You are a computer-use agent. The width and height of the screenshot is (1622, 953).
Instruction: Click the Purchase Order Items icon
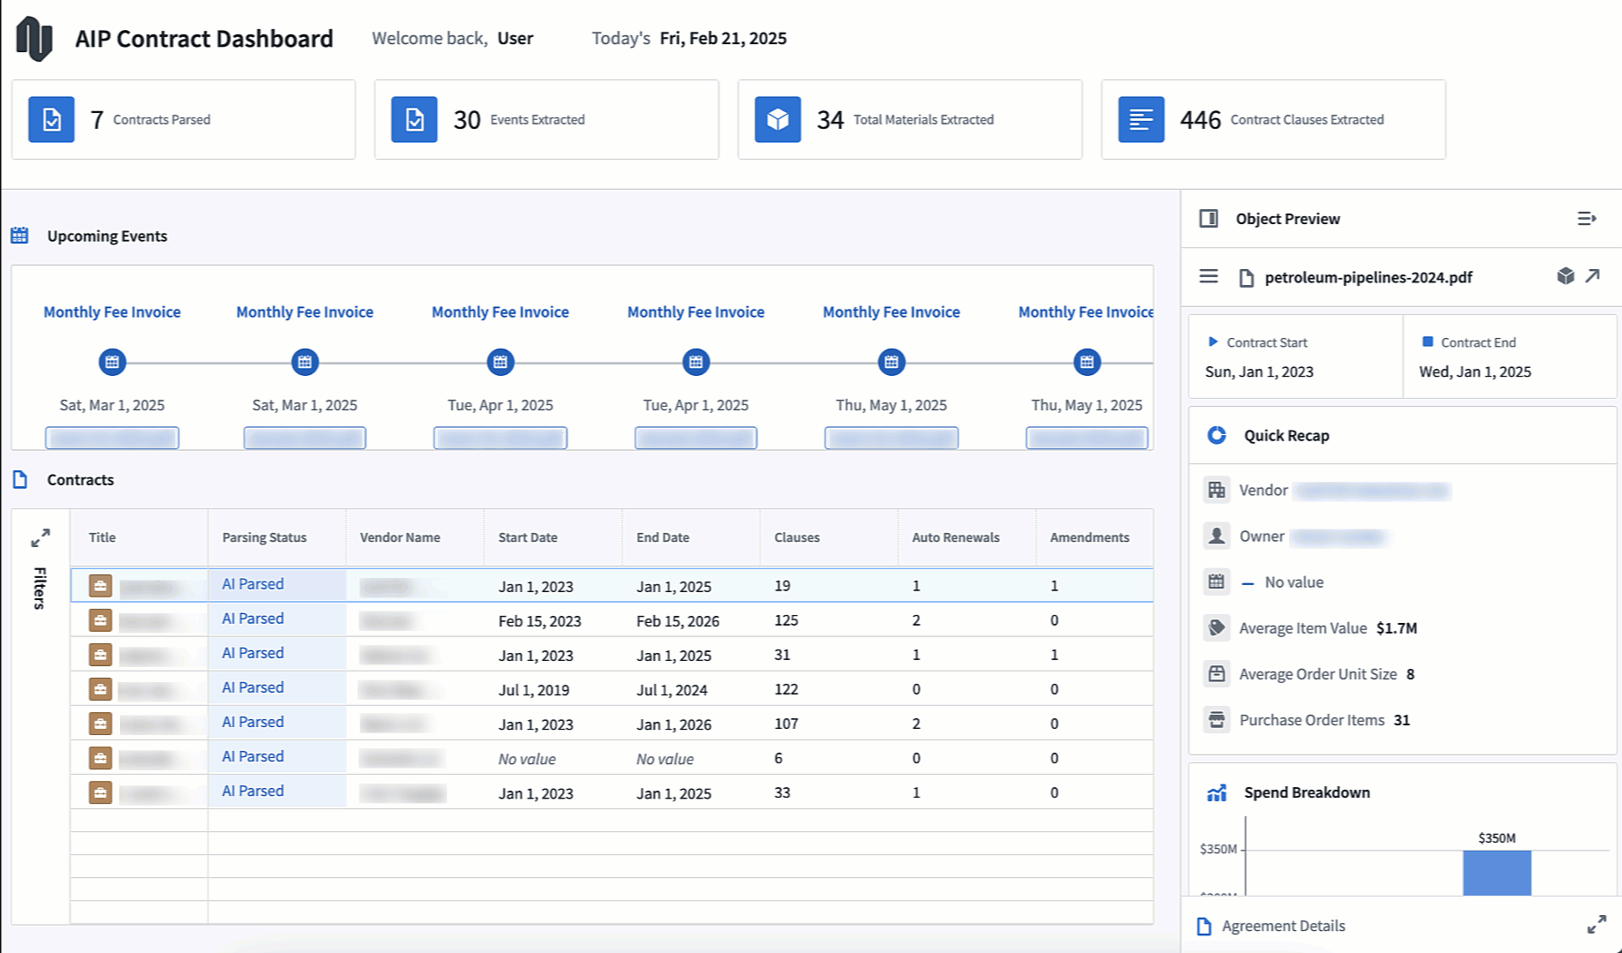1217,719
